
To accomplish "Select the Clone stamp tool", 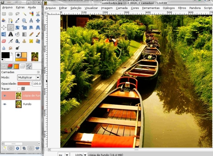I will click(x=24, y=41).
